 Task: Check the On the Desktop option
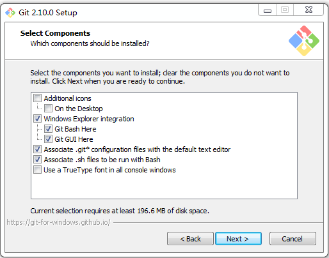pyautogui.click(x=48, y=109)
